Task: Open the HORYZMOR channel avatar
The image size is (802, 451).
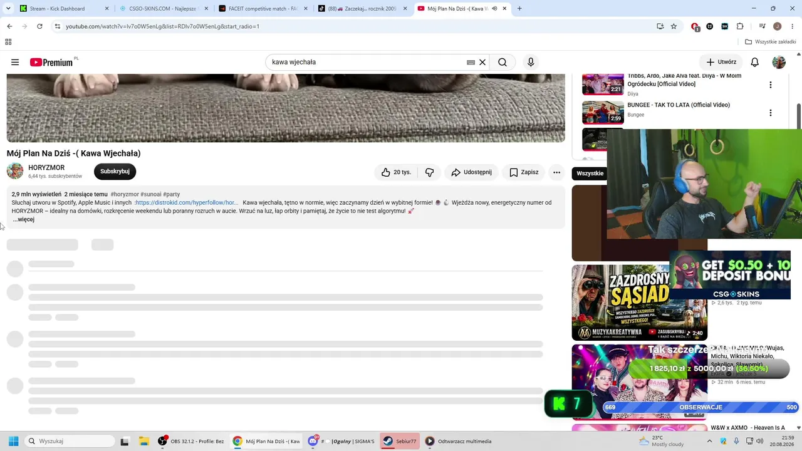Action: [x=15, y=171]
